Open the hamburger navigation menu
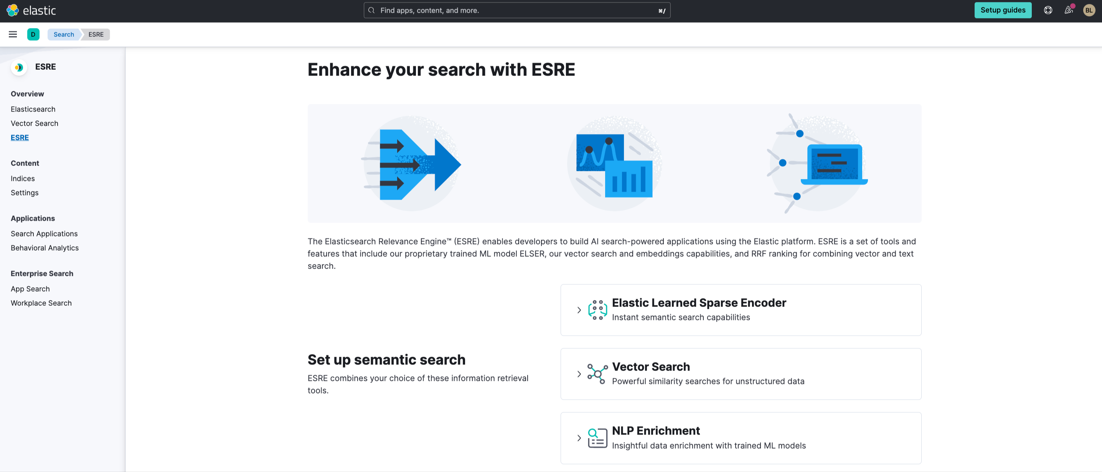 [13, 34]
